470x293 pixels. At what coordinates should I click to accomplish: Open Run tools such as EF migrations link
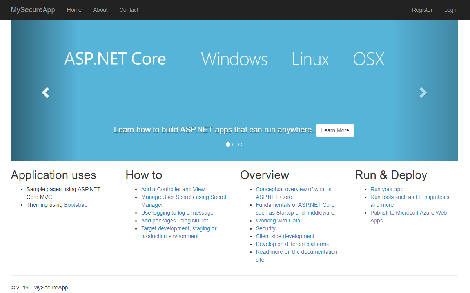[410, 201]
